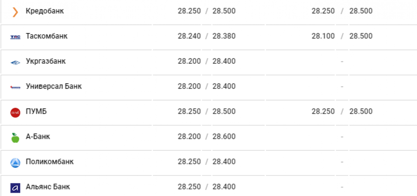The image size is (417, 196).
Task: Open the А-Банк name link
Action: pos(38,137)
